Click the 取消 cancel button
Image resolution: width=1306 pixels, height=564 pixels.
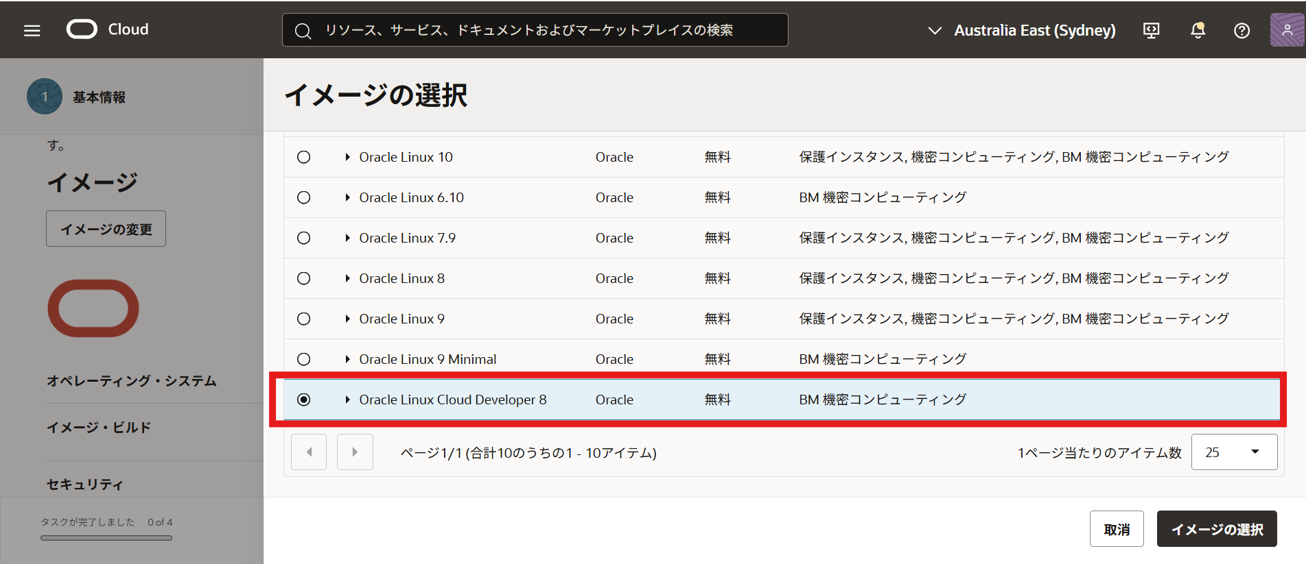[x=1117, y=529]
